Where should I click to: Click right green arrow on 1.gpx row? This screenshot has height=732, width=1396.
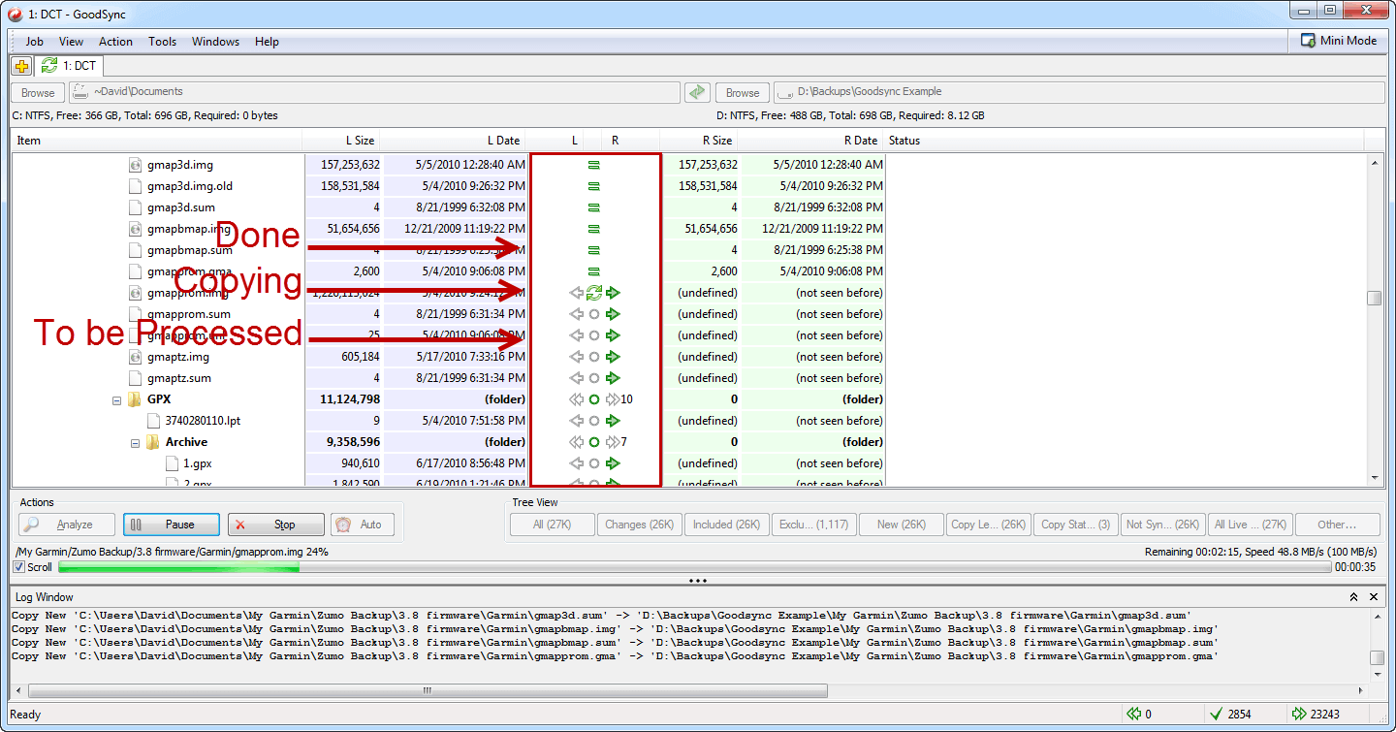tap(613, 463)
